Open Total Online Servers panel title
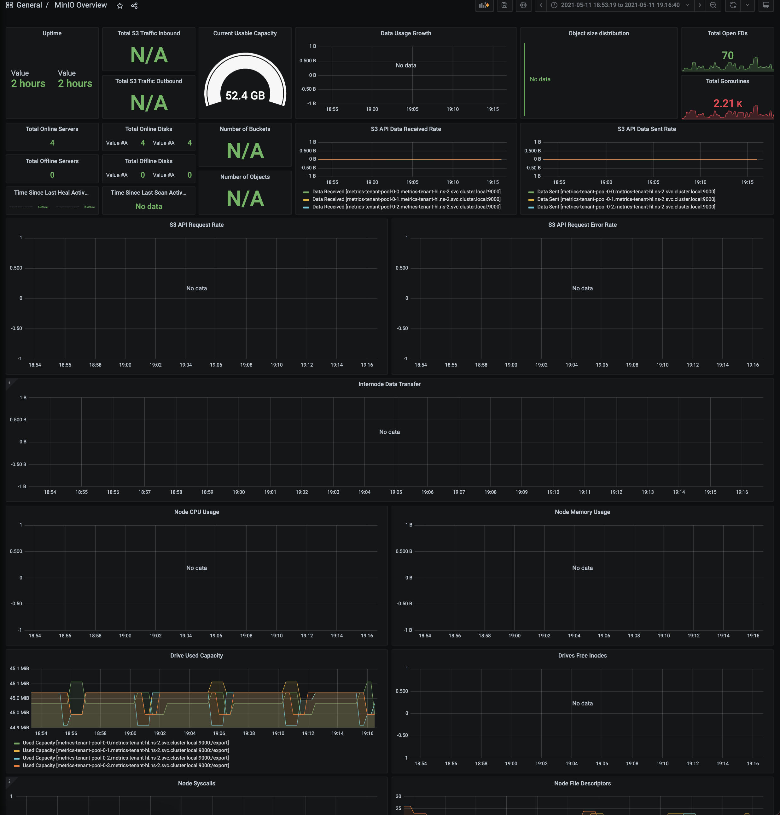 point(52,129)
